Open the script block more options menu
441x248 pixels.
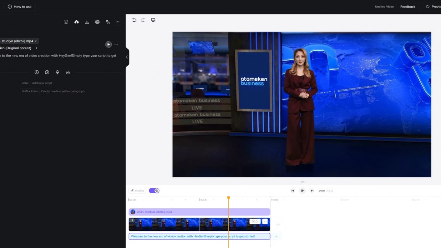116,44
